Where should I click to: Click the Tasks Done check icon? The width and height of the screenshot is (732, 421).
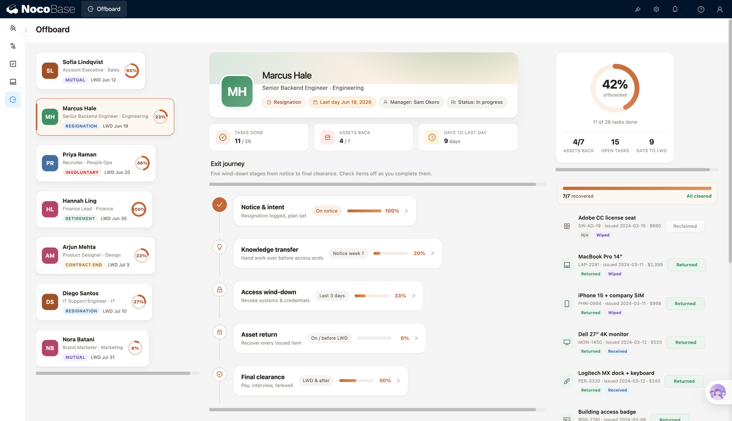(223, 137)
